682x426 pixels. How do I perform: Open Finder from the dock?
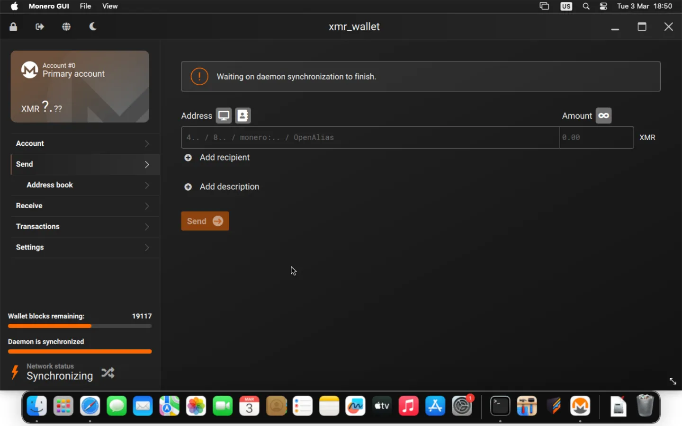pyautogui.click(x=37, y=406)
